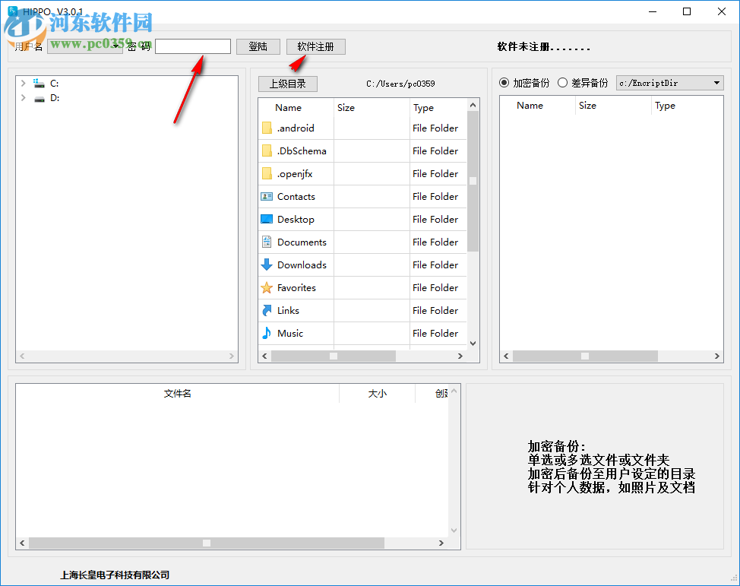Click the 登陆 login button
Image resolution: width=740 pixels, height=586 pixels.
point(258,46)
